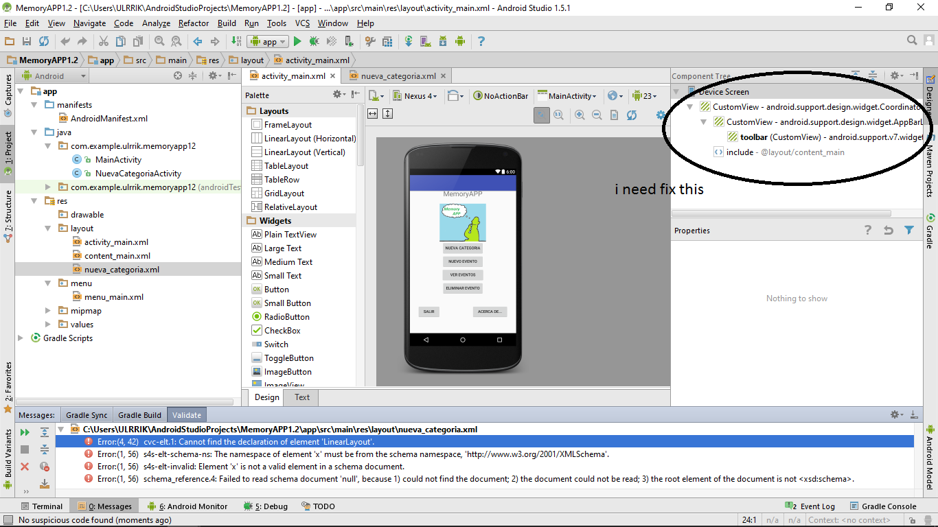Open the app run configuration dropdown
Viewport: 938px width, 527px height.
point(268,42)
